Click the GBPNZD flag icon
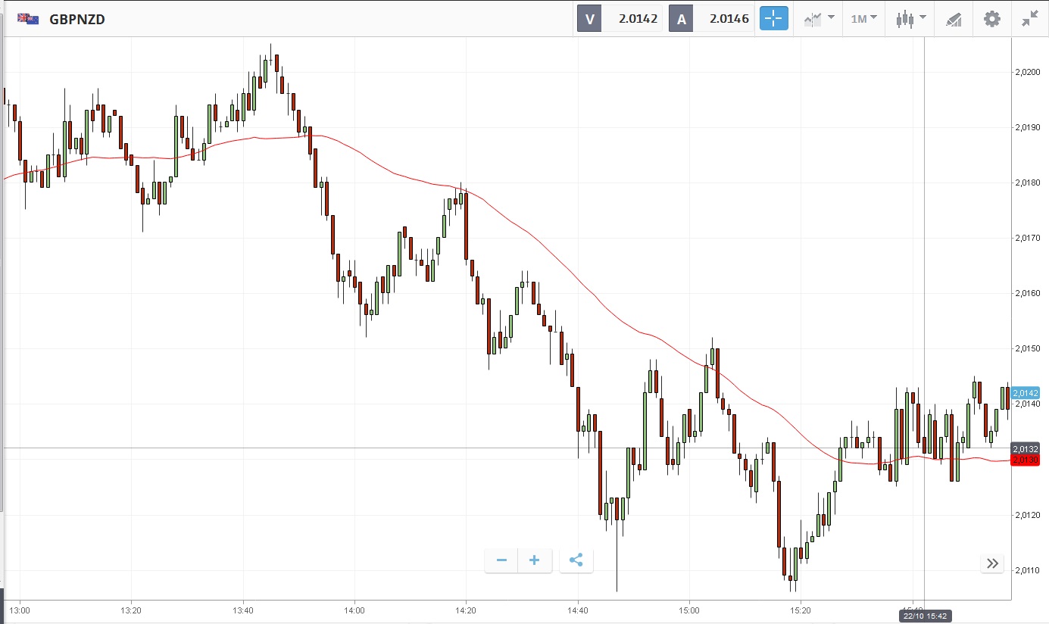 tap(28, 19)
